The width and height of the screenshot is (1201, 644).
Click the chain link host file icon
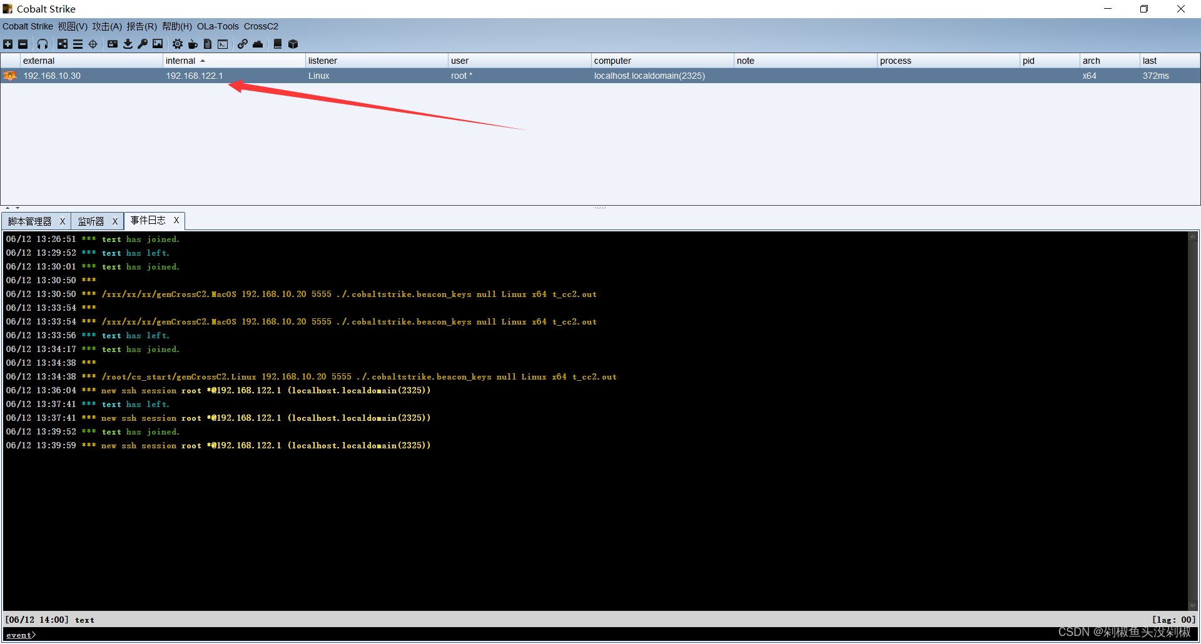tap(243, 44)
